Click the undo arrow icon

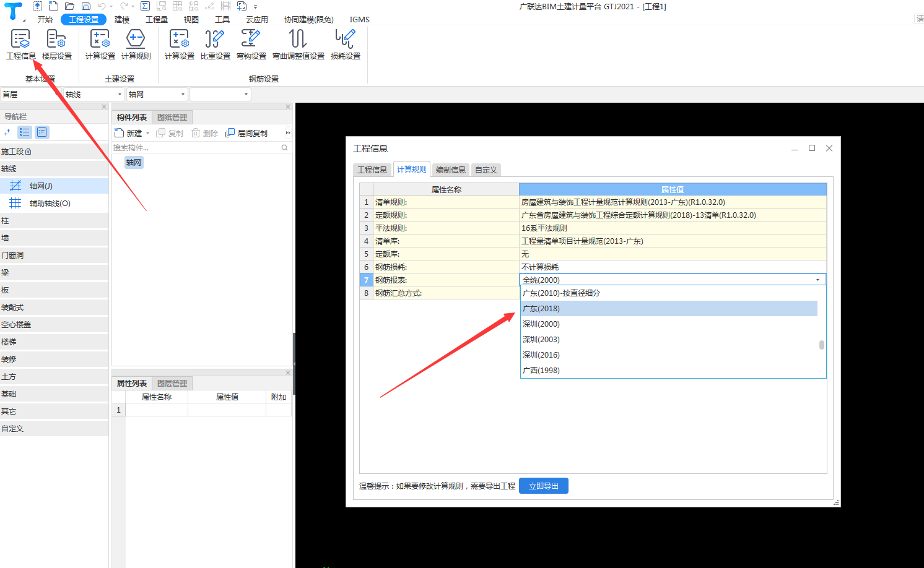pyautogui.click(x=102, y=6)
